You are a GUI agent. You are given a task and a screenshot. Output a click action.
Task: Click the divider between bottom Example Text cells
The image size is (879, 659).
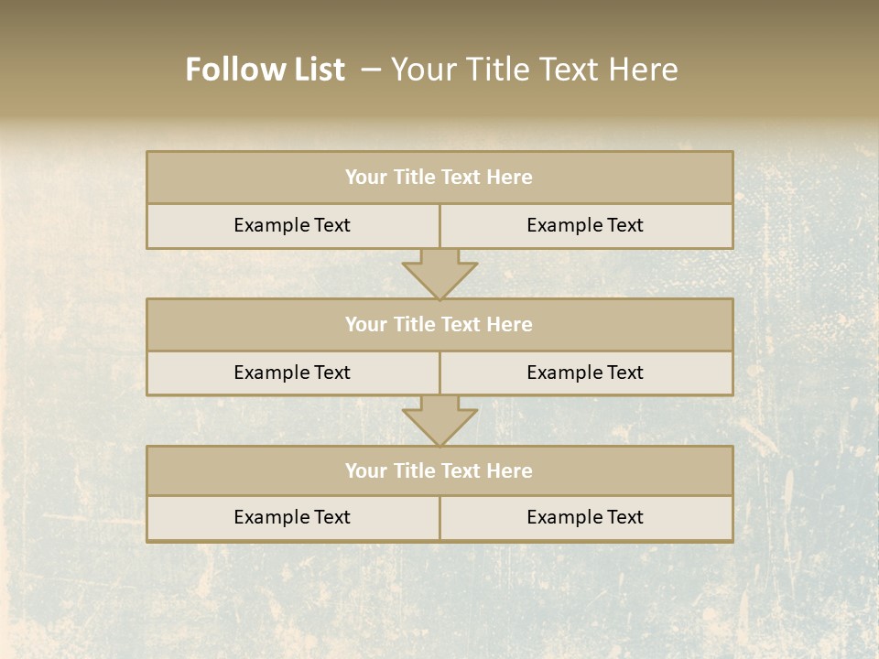(x=439, y=518)
